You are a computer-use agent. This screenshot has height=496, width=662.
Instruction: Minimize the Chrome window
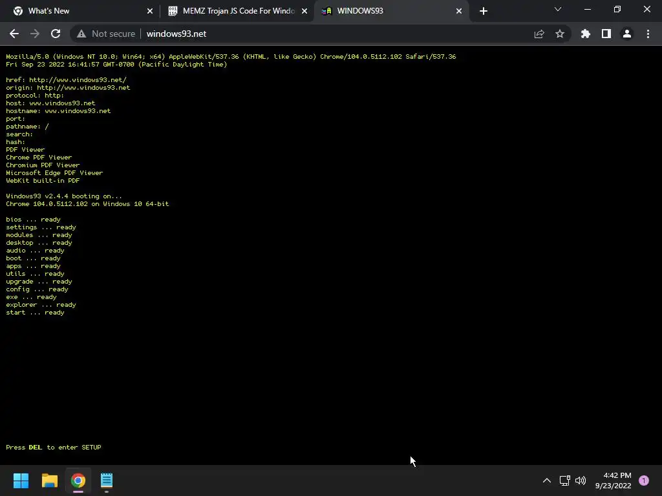pyautogui.click(x=587, y=9)
